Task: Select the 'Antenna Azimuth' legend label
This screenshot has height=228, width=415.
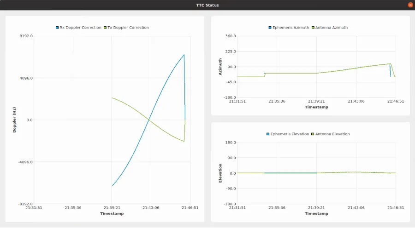Action: coord(332,28)
